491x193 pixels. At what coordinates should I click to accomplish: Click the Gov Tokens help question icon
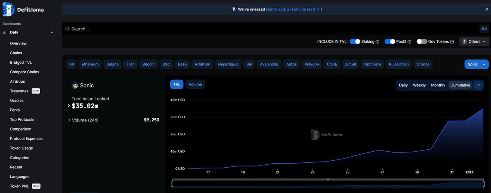pos(452,42)
